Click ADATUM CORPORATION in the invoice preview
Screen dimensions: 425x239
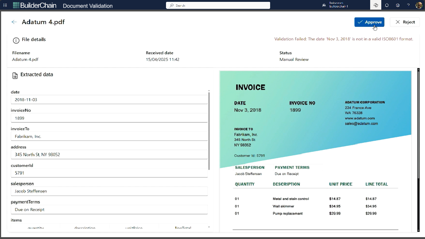point(365,102)
